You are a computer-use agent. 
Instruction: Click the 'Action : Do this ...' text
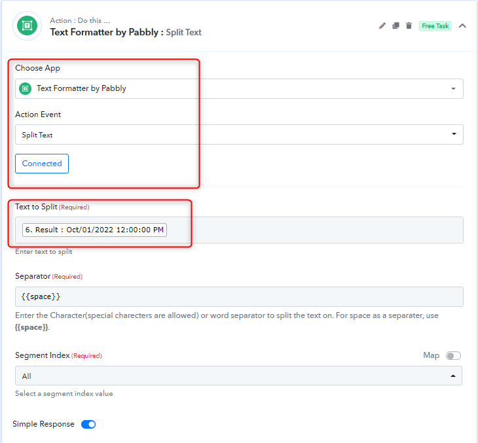coord(80,20)
